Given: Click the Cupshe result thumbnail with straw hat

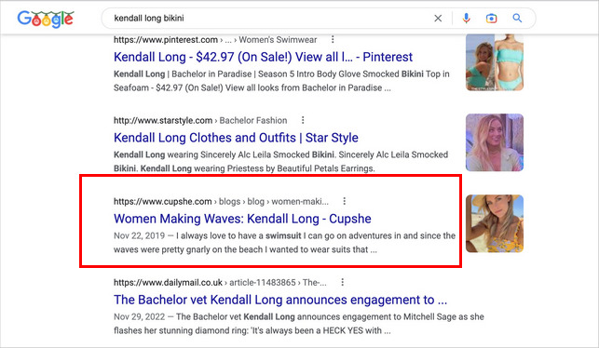Looking at the screenshot, I should pos(495,223).
